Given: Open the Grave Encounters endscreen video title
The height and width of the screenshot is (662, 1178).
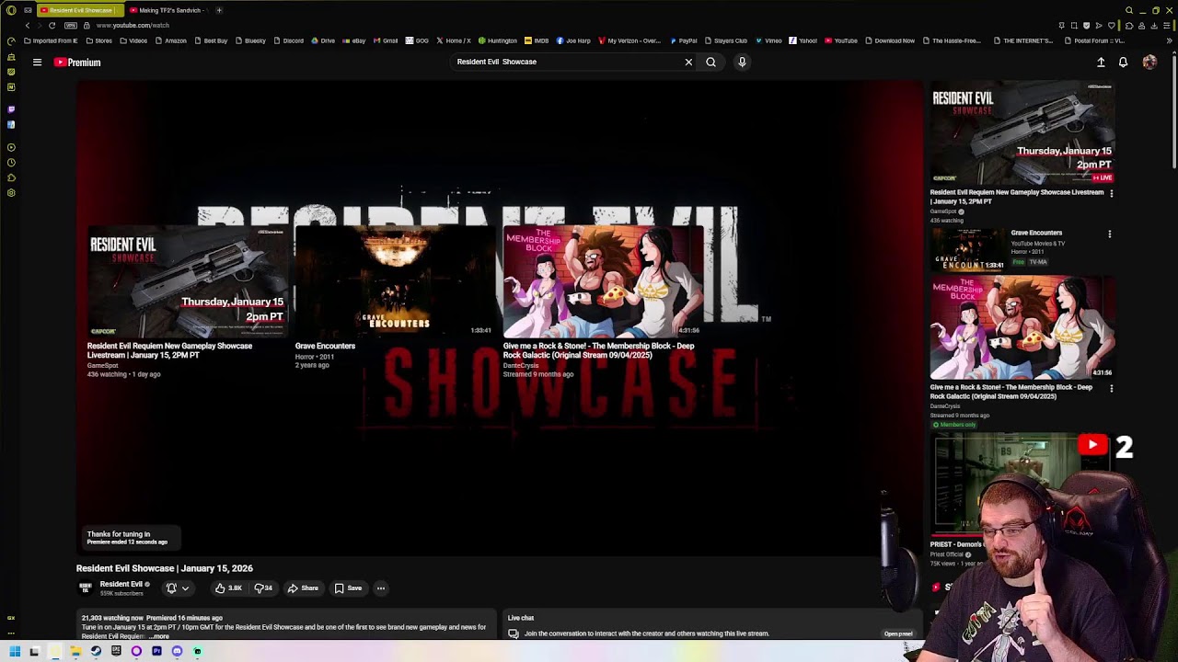Looking at the screenshot, I should click(x=325, y=346).
